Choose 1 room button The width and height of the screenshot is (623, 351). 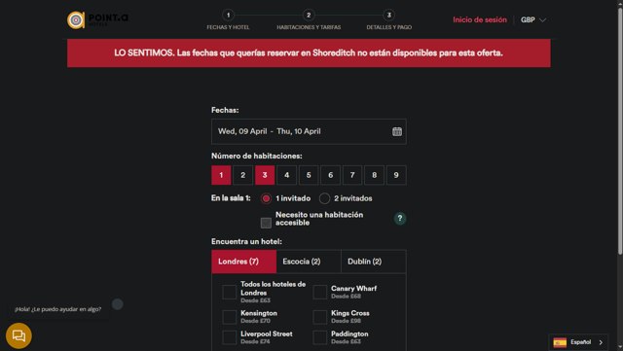tap(221, 175)
